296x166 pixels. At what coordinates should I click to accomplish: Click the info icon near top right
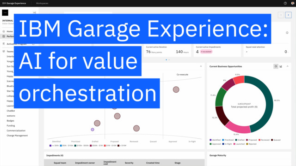click(x=287, y=33)
